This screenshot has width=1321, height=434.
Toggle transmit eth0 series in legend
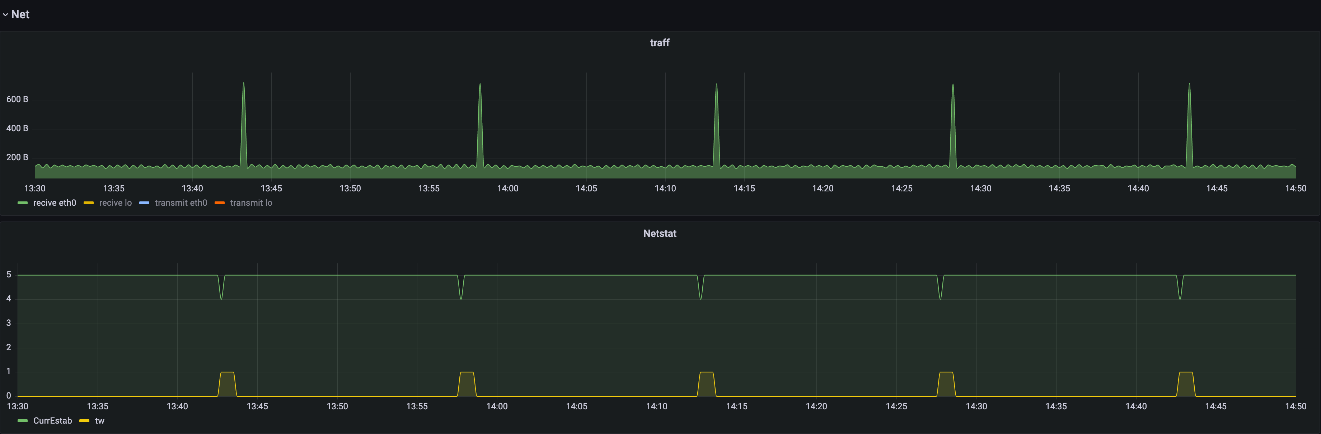coord(181,203)
